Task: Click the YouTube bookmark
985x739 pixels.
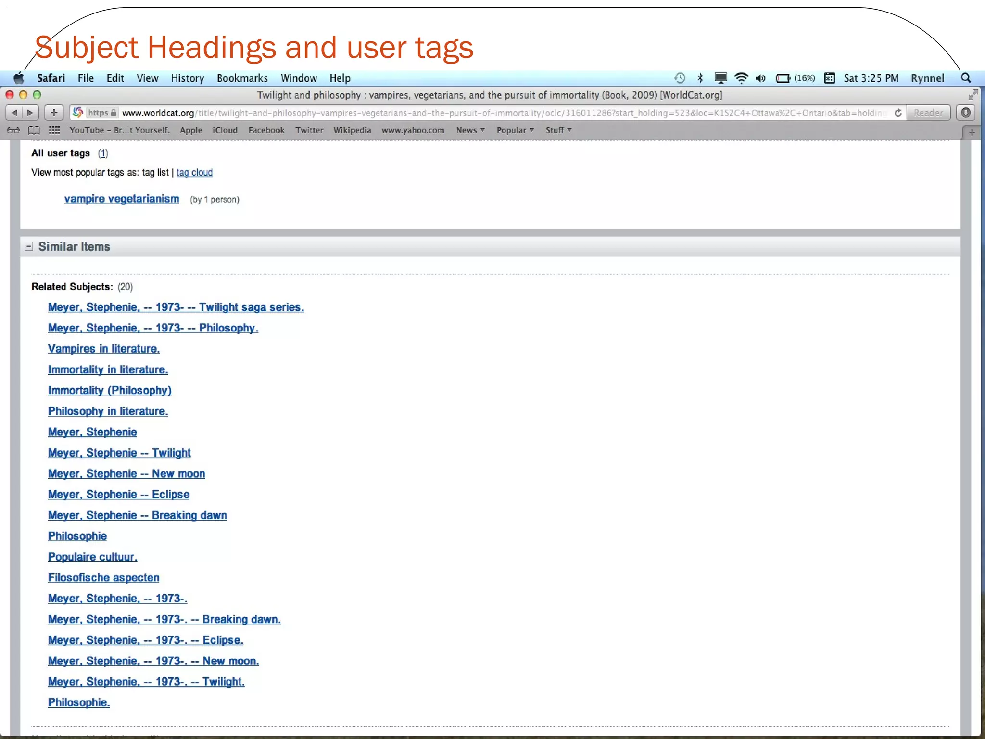Action: [119, 130]
